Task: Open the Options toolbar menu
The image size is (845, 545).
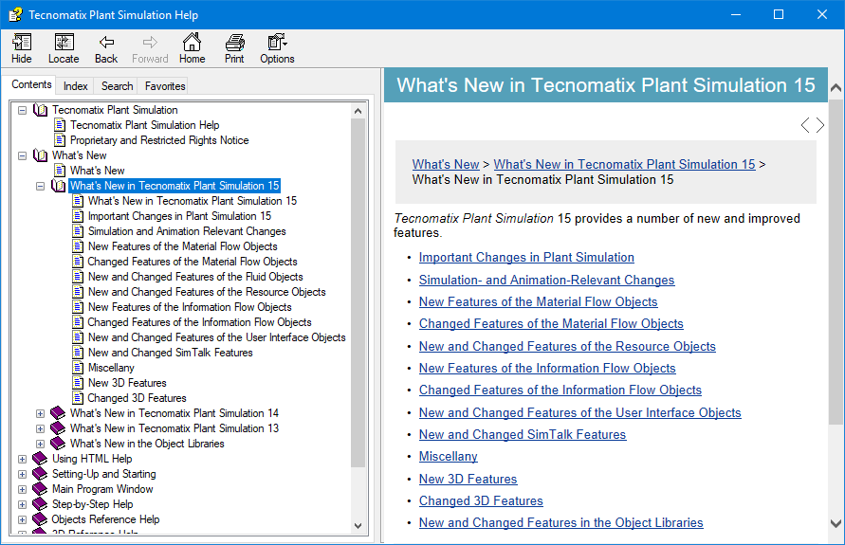Action: pos(277,48)
